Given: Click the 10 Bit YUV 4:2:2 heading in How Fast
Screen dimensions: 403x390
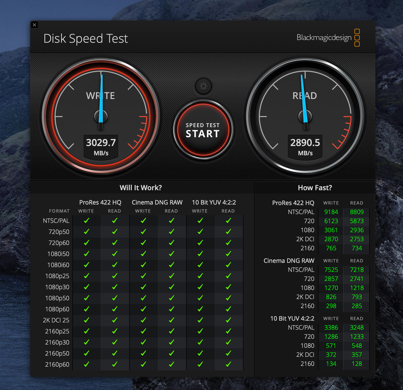Looking at the screenshot, I should [292, 319].
